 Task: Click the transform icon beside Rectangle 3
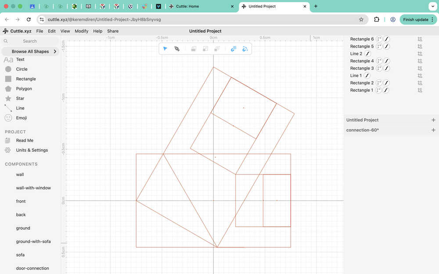379,68
